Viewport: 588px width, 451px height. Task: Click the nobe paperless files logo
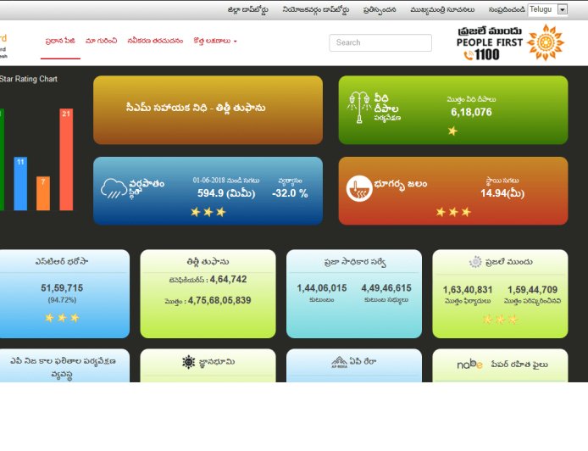(470, 364)
